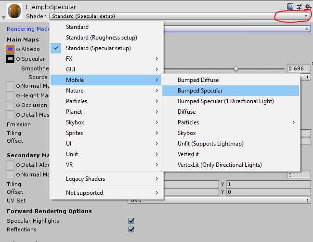
Task: Collapse the material foldout triangle
Action: [x=3, y=17]
